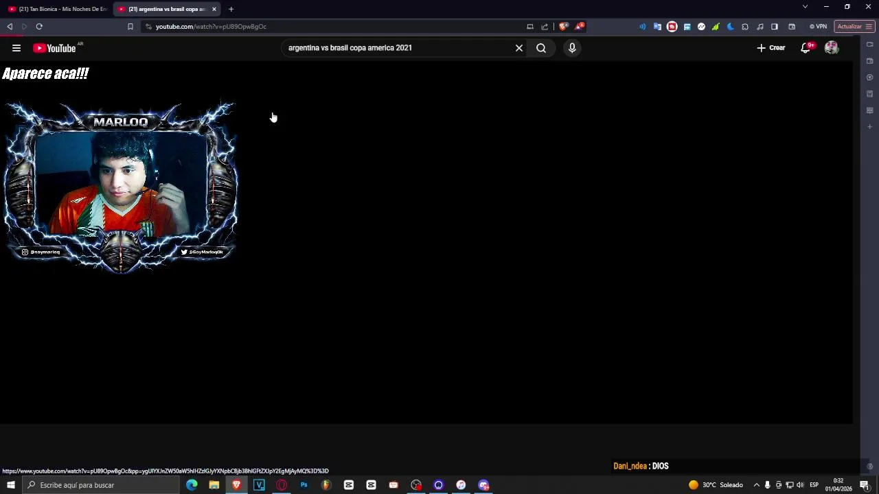Open the network status icon in tray

click(790, 485)
